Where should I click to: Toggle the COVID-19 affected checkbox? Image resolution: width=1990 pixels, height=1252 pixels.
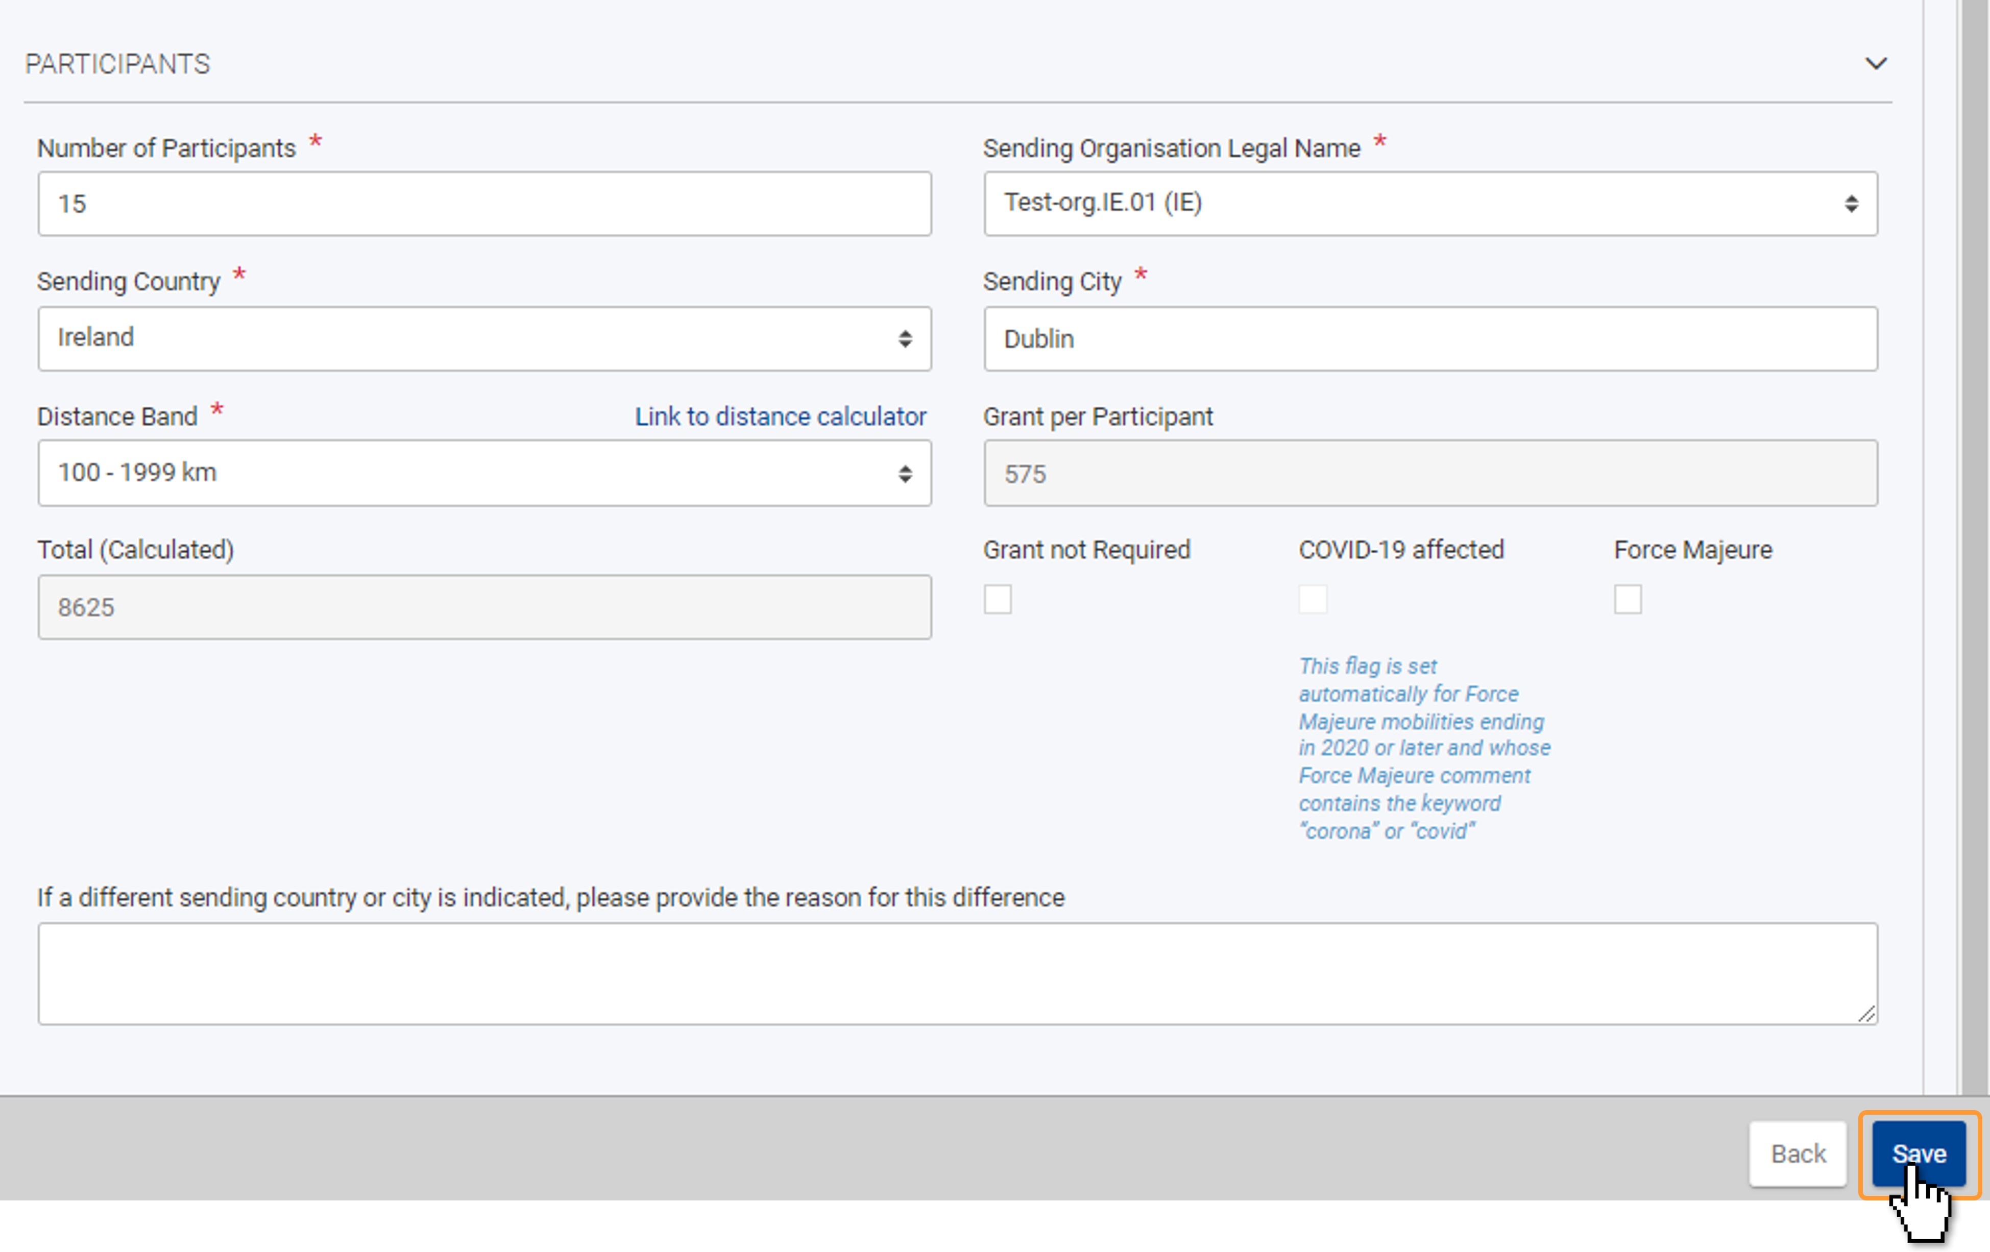coord(1313,599)
